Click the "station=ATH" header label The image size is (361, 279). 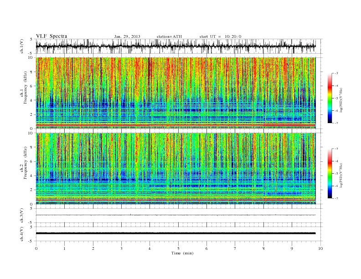click(169, 36)
